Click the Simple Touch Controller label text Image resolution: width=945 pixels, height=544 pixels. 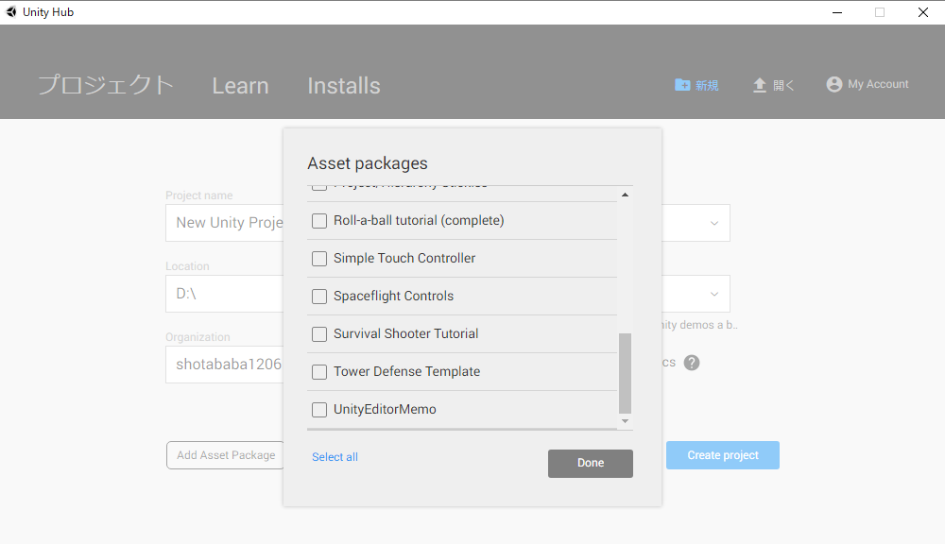pyautogui.click(x=404, y=258)
